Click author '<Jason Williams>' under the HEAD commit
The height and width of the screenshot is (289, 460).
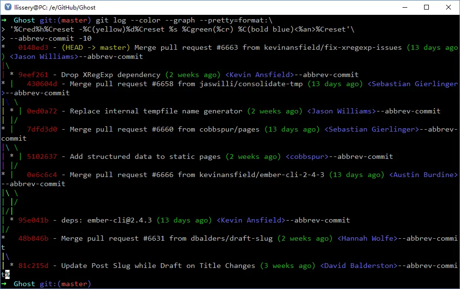44,56
